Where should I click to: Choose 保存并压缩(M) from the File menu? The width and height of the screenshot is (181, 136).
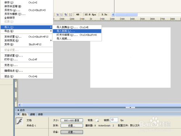[27, 6]
